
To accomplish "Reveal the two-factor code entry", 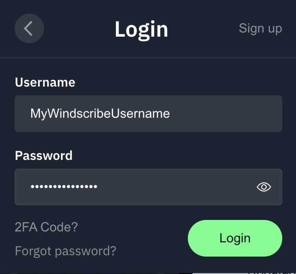I will coord(46,227).
